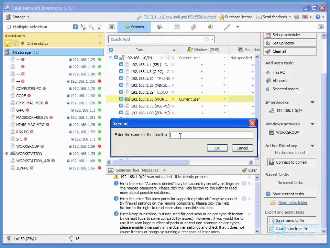Enable Multiple selection checkbox
Screen dimensions: 330x248
click(x=9, y=27)
